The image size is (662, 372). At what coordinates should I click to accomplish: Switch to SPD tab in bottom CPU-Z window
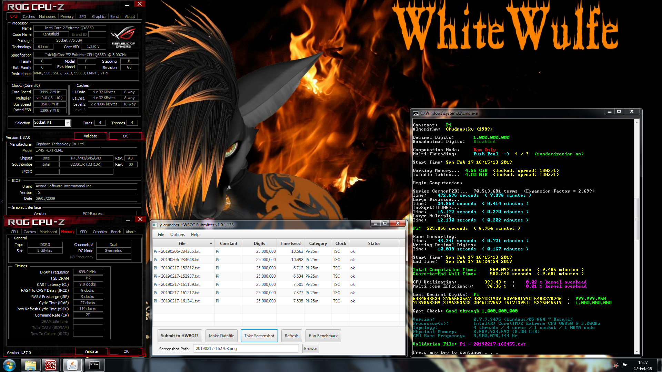(83, 232)
